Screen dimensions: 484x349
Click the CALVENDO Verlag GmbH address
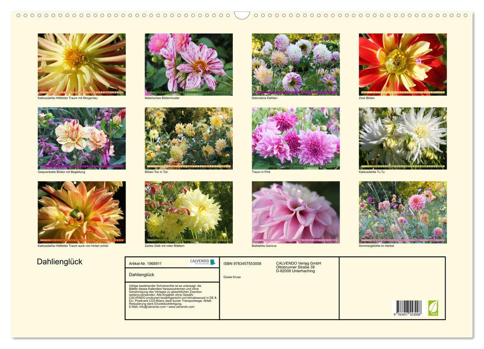[x=299, y=267]
